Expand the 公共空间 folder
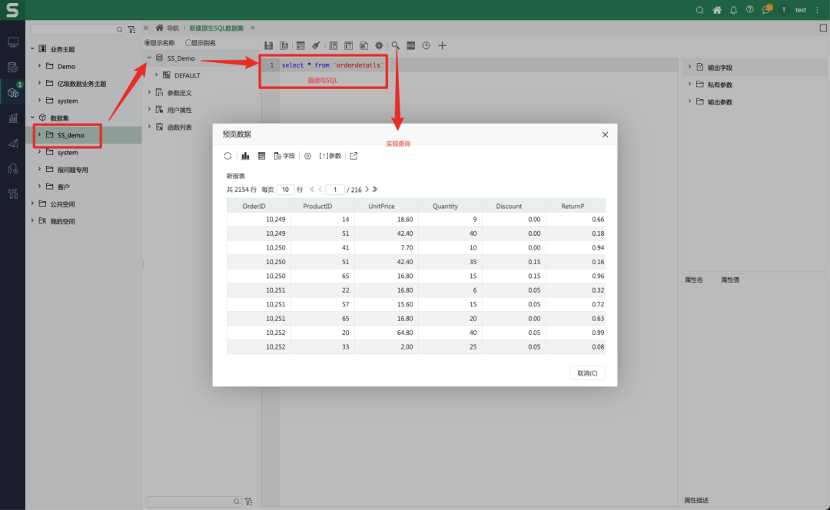Screen dimensions: 830x510 point(32,204)
